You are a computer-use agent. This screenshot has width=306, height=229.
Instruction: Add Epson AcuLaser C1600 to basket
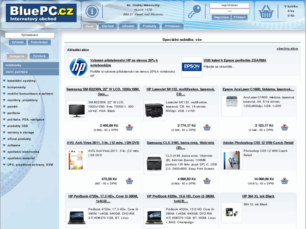tap(285, 127)
